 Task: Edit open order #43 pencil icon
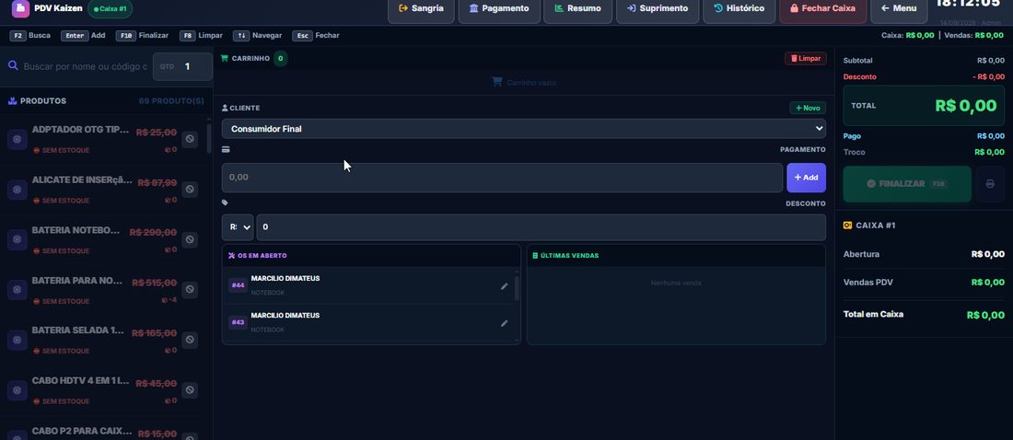(504, 323)
